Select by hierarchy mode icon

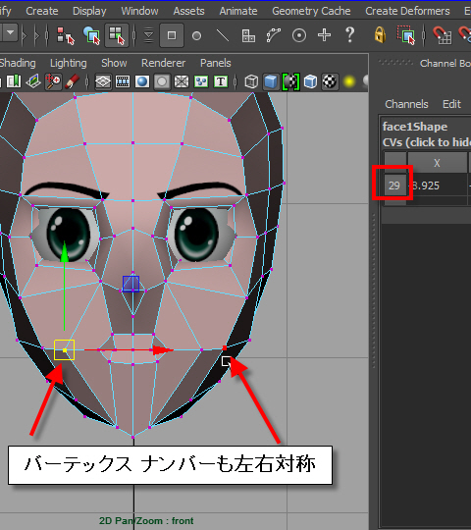[x=65, y=35]
